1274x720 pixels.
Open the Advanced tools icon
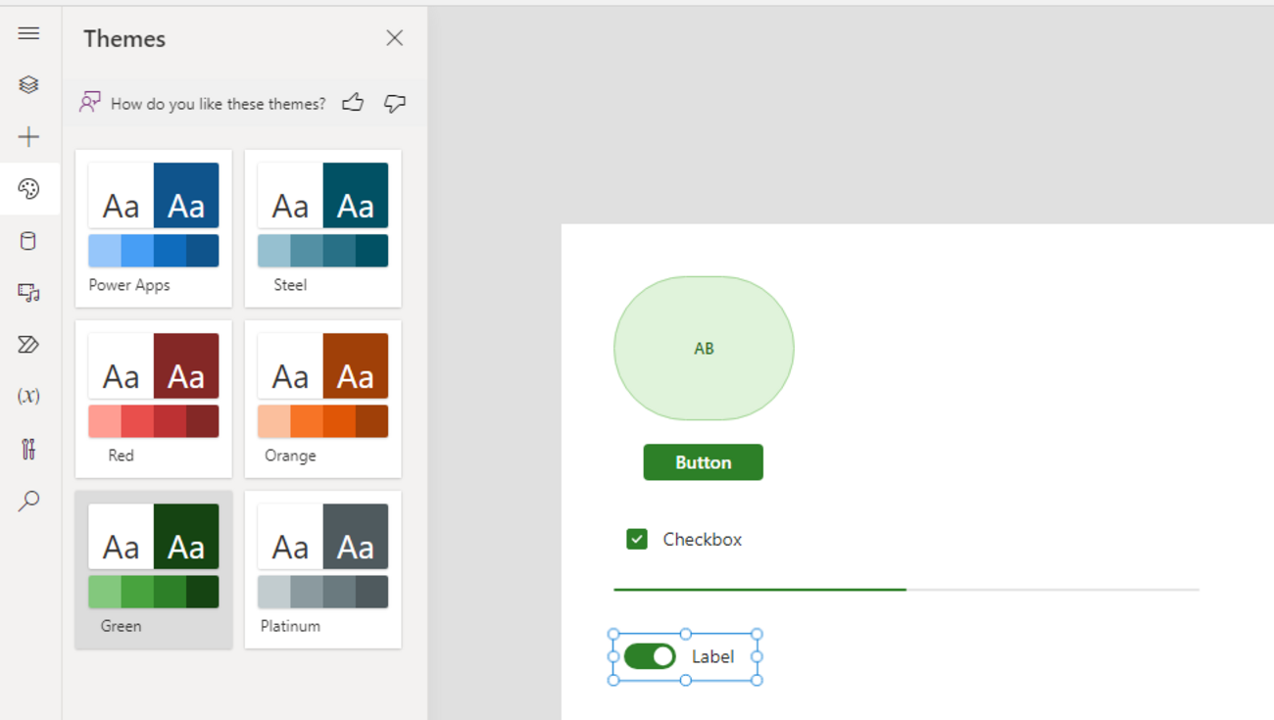28,449
